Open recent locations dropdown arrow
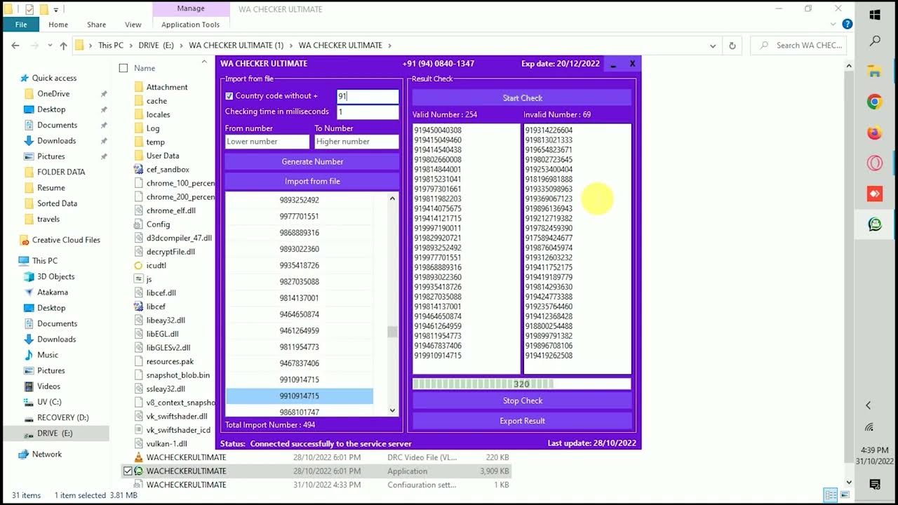The image size is (898, 505). tap(48, 46)
